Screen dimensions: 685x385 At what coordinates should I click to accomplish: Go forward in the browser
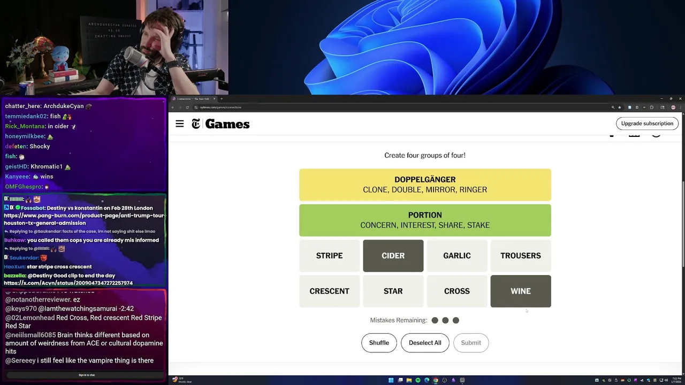coord(180,107)
